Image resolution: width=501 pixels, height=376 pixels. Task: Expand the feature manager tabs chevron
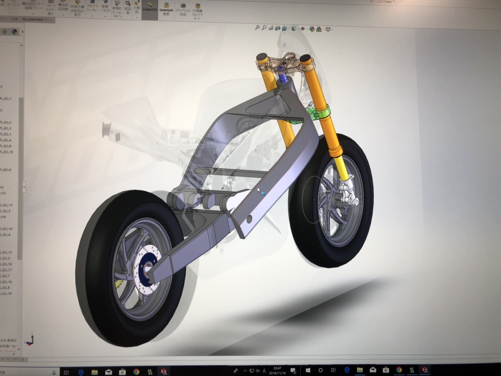(22, 32)
